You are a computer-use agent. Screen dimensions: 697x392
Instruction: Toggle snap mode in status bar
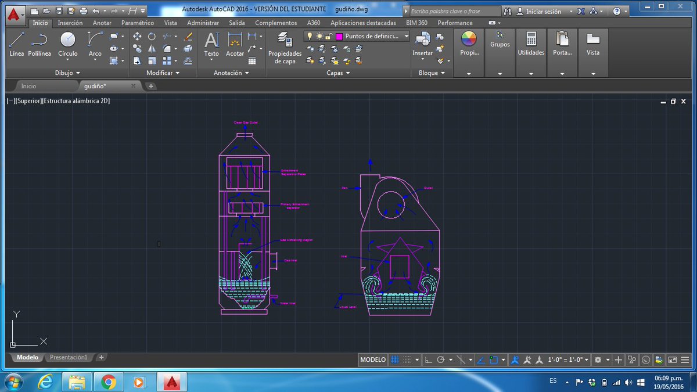coord(407,359)
